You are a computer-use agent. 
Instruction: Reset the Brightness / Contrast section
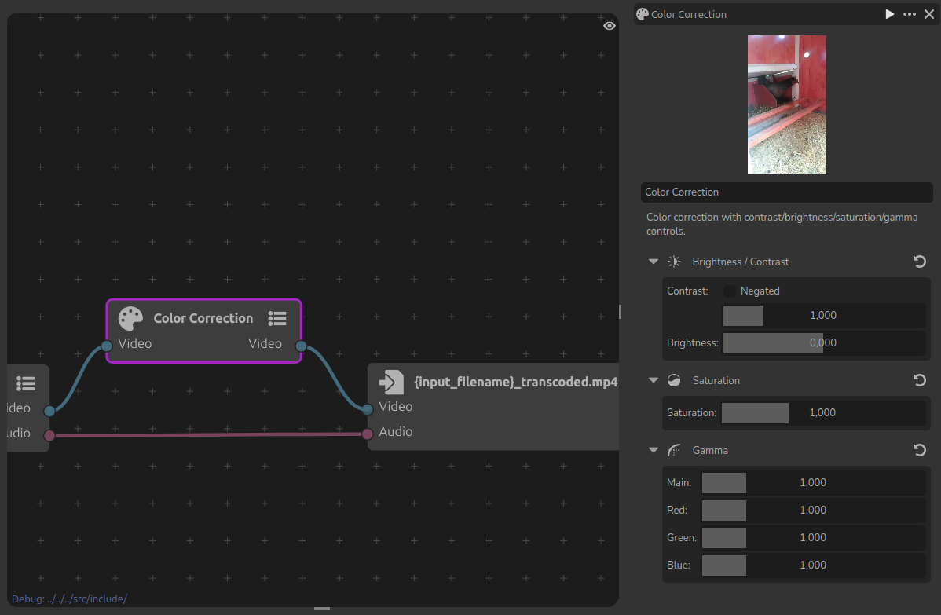tap(920, 262)
